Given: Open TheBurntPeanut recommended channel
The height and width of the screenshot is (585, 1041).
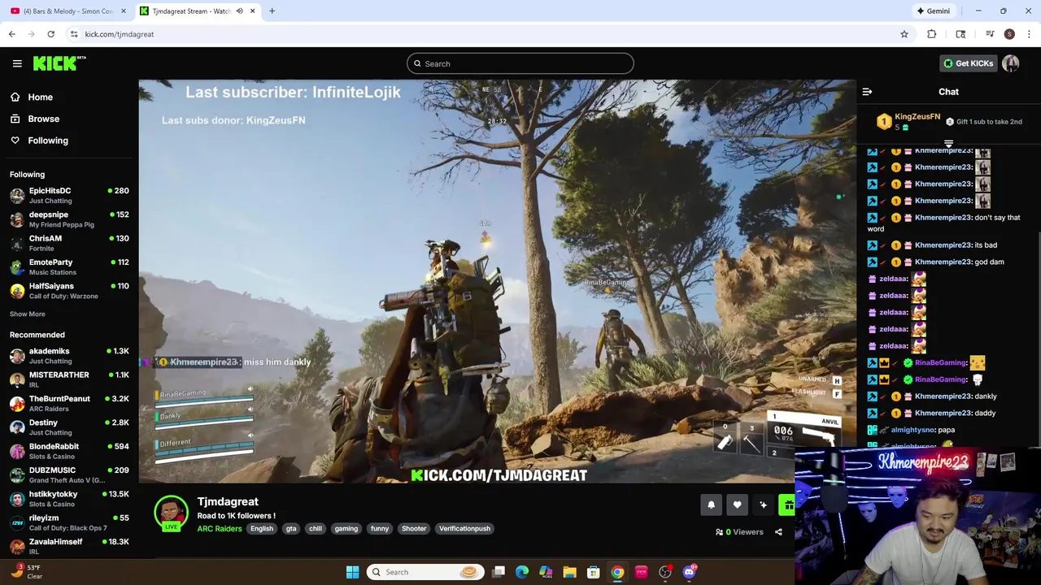Looking at the screenshot, I should click(69, 404).
